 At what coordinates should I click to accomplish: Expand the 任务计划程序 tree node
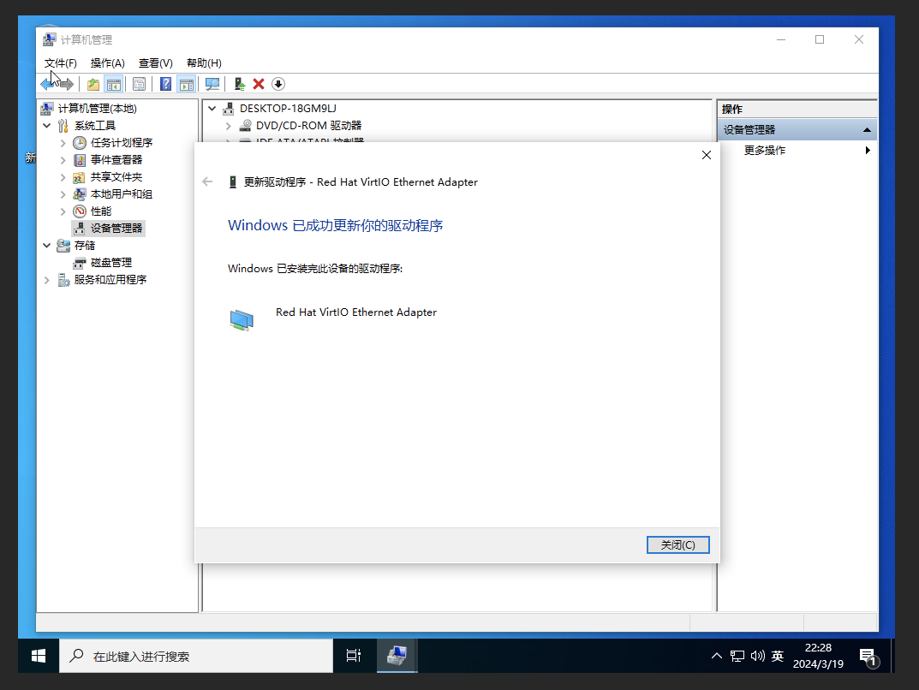click(x=63, y=143)
